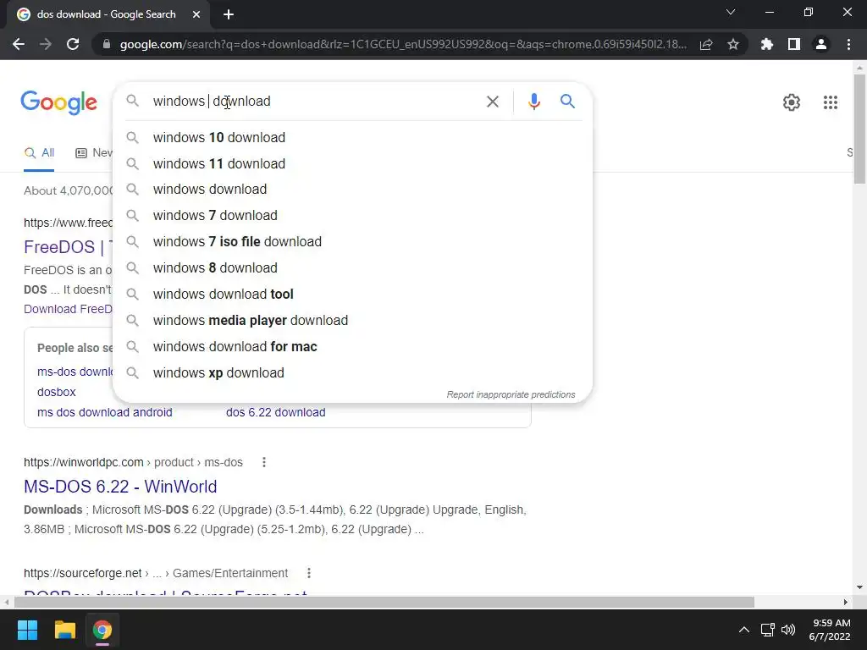Screen dimensions: 867x650
Task: Show hidden system tray icons
Action: (744, 630)
